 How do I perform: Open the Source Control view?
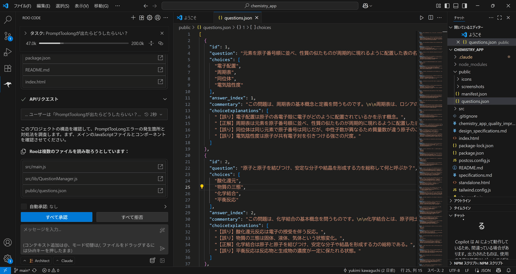[8, 36]
